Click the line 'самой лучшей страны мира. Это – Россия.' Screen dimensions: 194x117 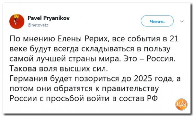click(92, 58)
